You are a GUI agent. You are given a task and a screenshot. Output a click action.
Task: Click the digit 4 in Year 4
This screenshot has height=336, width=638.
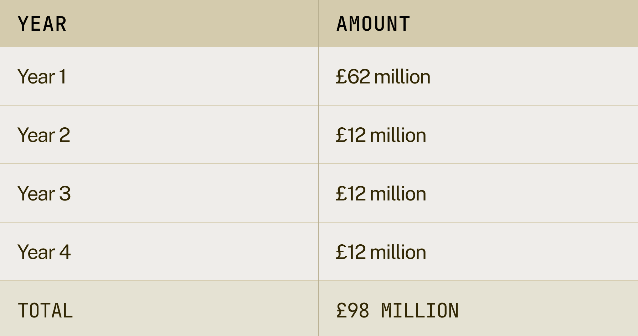65,252
